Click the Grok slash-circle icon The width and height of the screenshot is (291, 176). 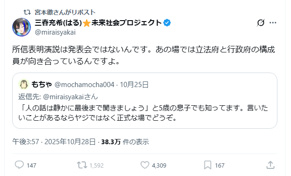pyautogui.click(x=261, y=23)
